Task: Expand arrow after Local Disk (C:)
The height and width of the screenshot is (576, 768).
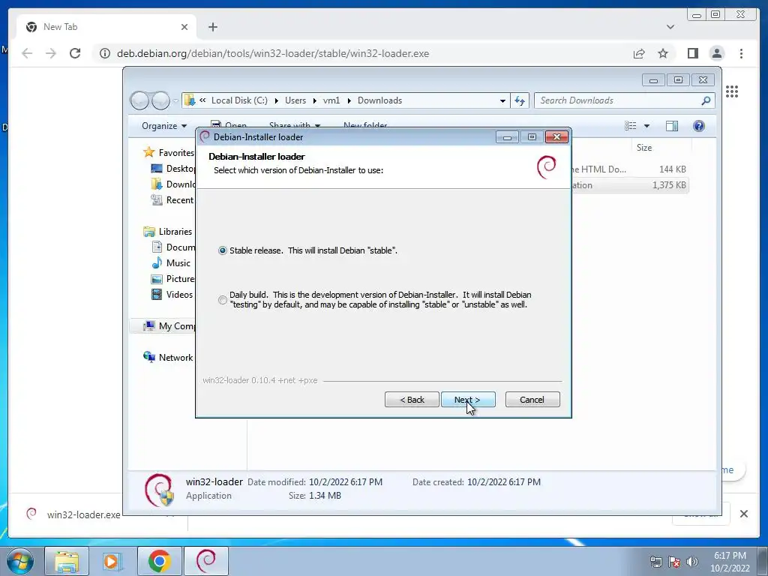Action: (x=276, y=100)
